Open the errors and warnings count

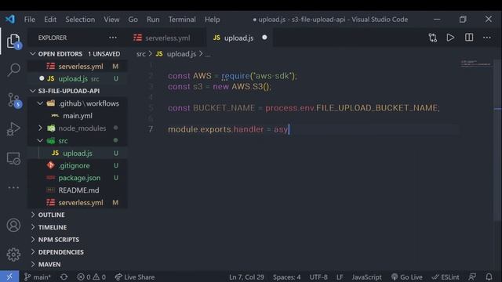point(91,277)
